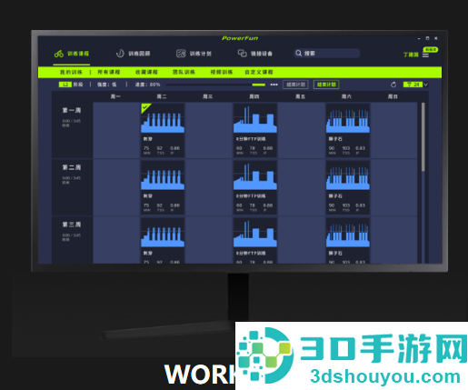Open week two 8分钟FTP训练 workout card
This screenshot has width=468, height=390.
tap(255, 187)
